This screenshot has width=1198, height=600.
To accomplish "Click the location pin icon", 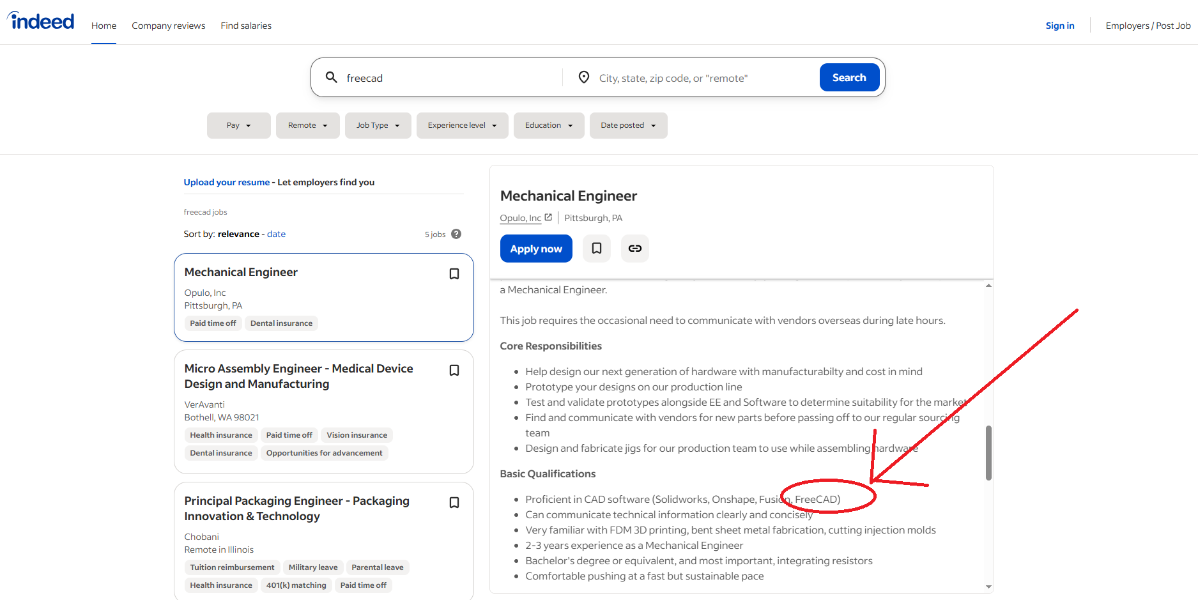I will pos(583,77).
